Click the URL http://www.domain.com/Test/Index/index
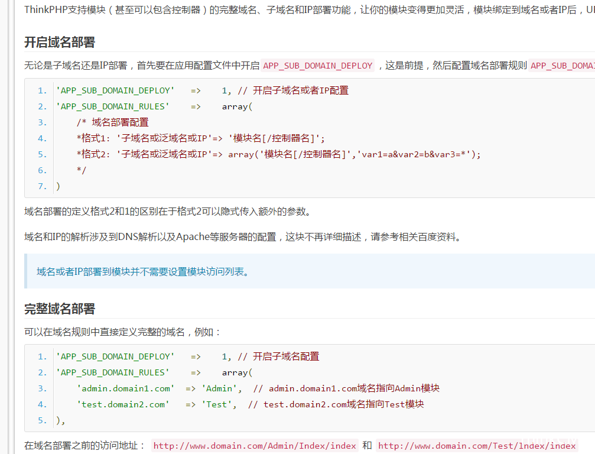Screen dimensions: 595x454 [x=477, y=446]
